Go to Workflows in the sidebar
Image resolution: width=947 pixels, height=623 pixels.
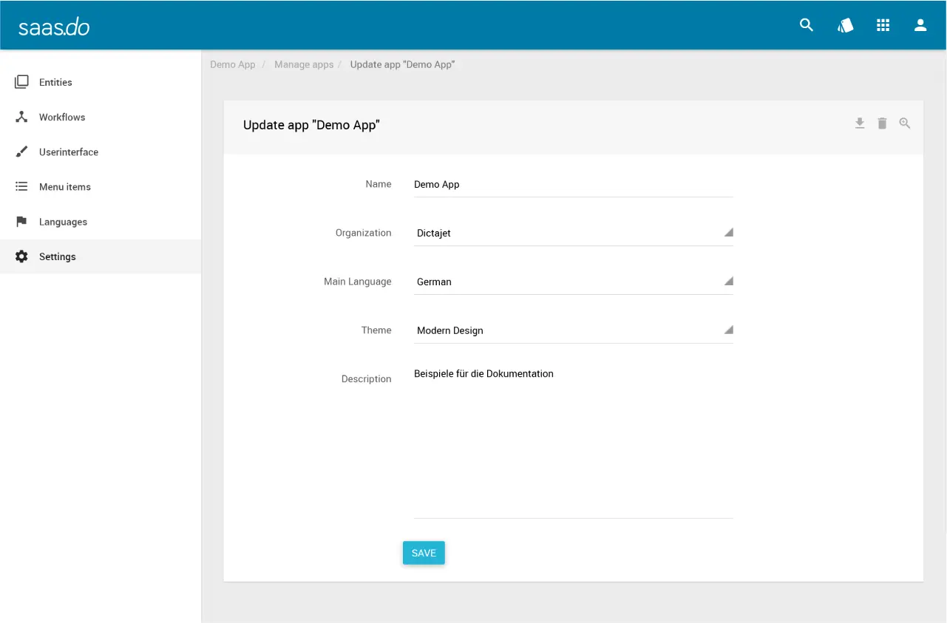[62, 117]
